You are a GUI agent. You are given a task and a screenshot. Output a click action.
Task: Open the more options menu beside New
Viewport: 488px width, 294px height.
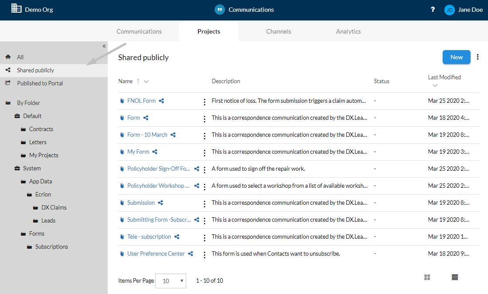(478, 57)
